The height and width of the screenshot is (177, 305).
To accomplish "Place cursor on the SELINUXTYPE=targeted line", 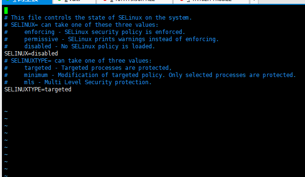I will 38,89.
